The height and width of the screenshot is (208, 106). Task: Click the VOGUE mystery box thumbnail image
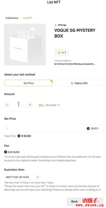[25, 45]
